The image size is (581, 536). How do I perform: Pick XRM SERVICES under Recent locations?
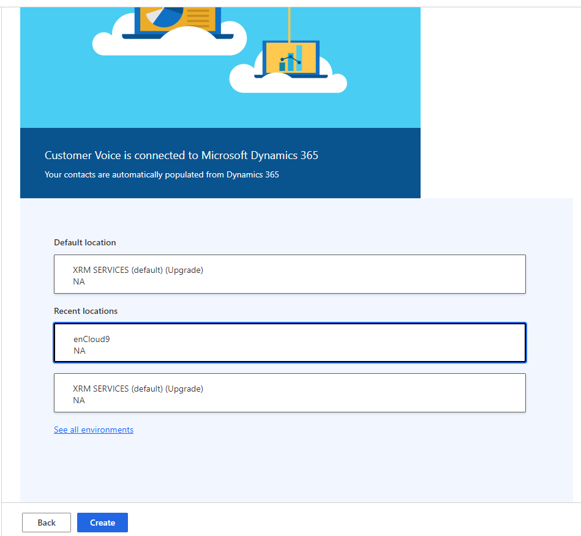point(290,393)
